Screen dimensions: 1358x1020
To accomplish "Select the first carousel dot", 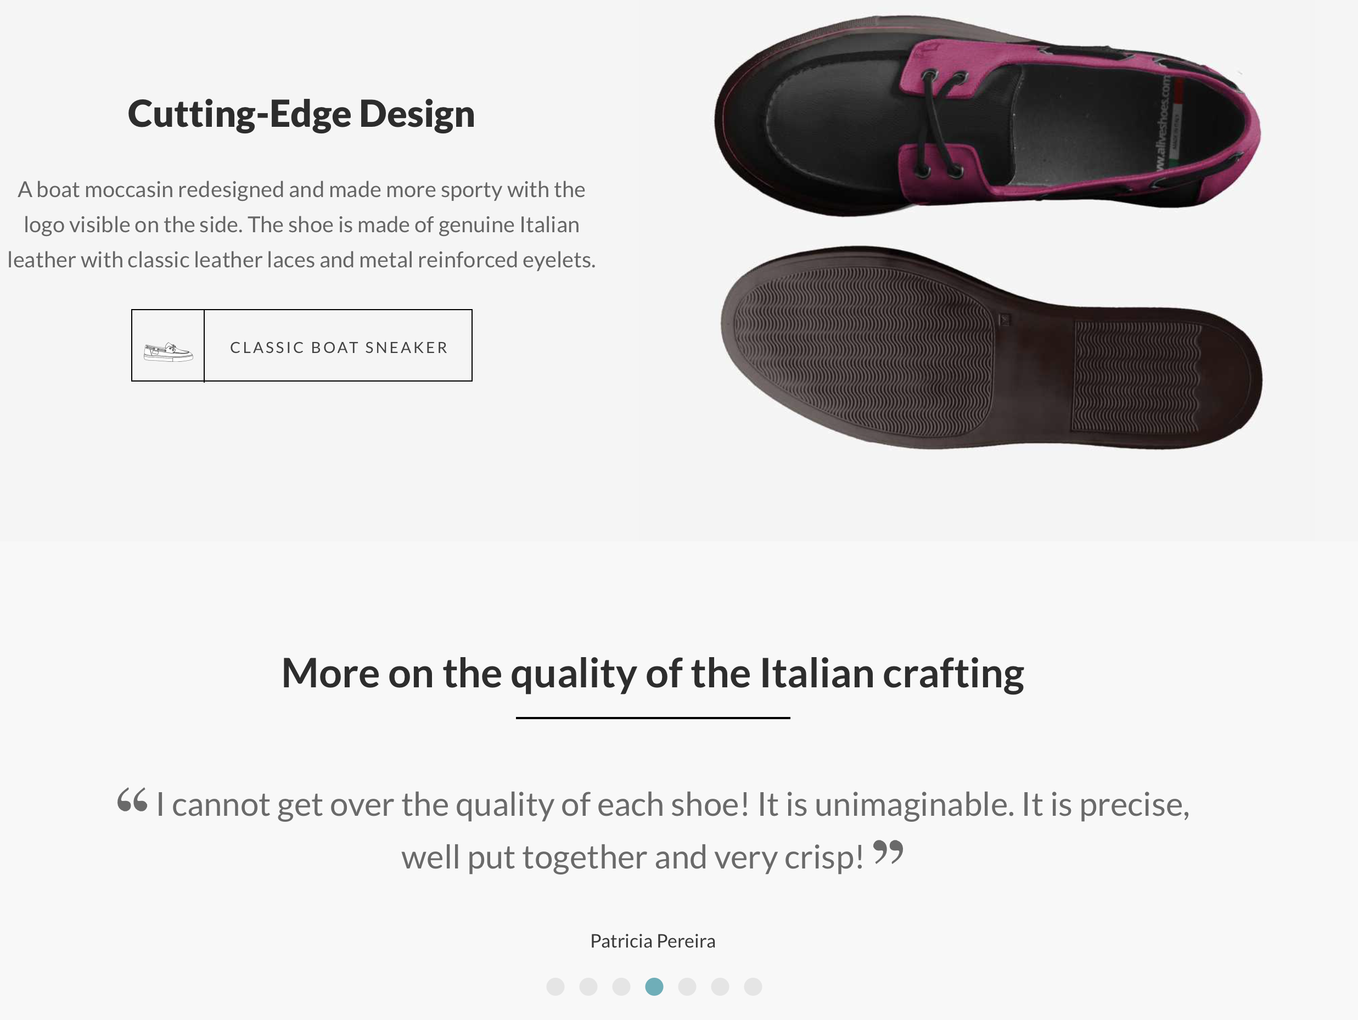I will pos(555,987).
